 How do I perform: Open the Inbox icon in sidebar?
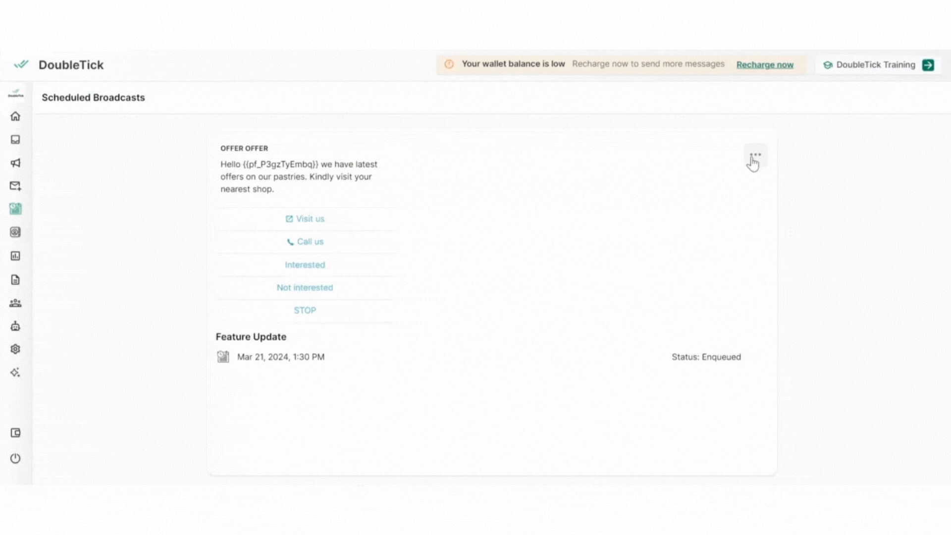click(x=15, y=140)
